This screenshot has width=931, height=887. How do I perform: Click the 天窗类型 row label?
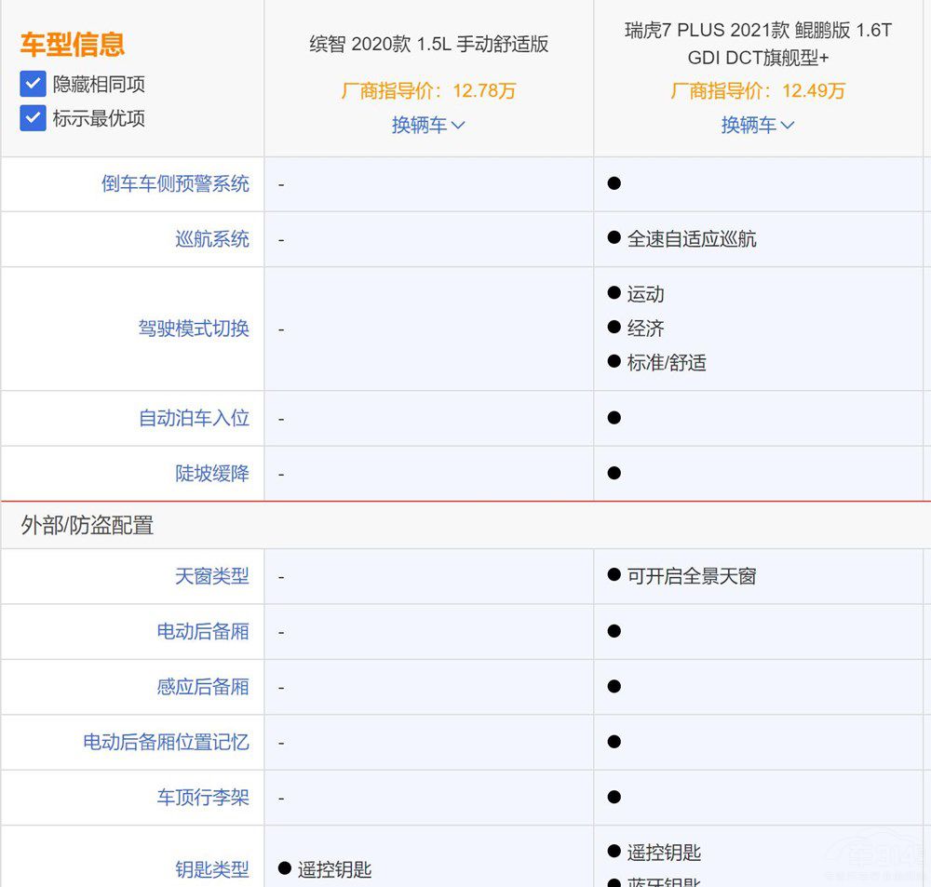212,576
